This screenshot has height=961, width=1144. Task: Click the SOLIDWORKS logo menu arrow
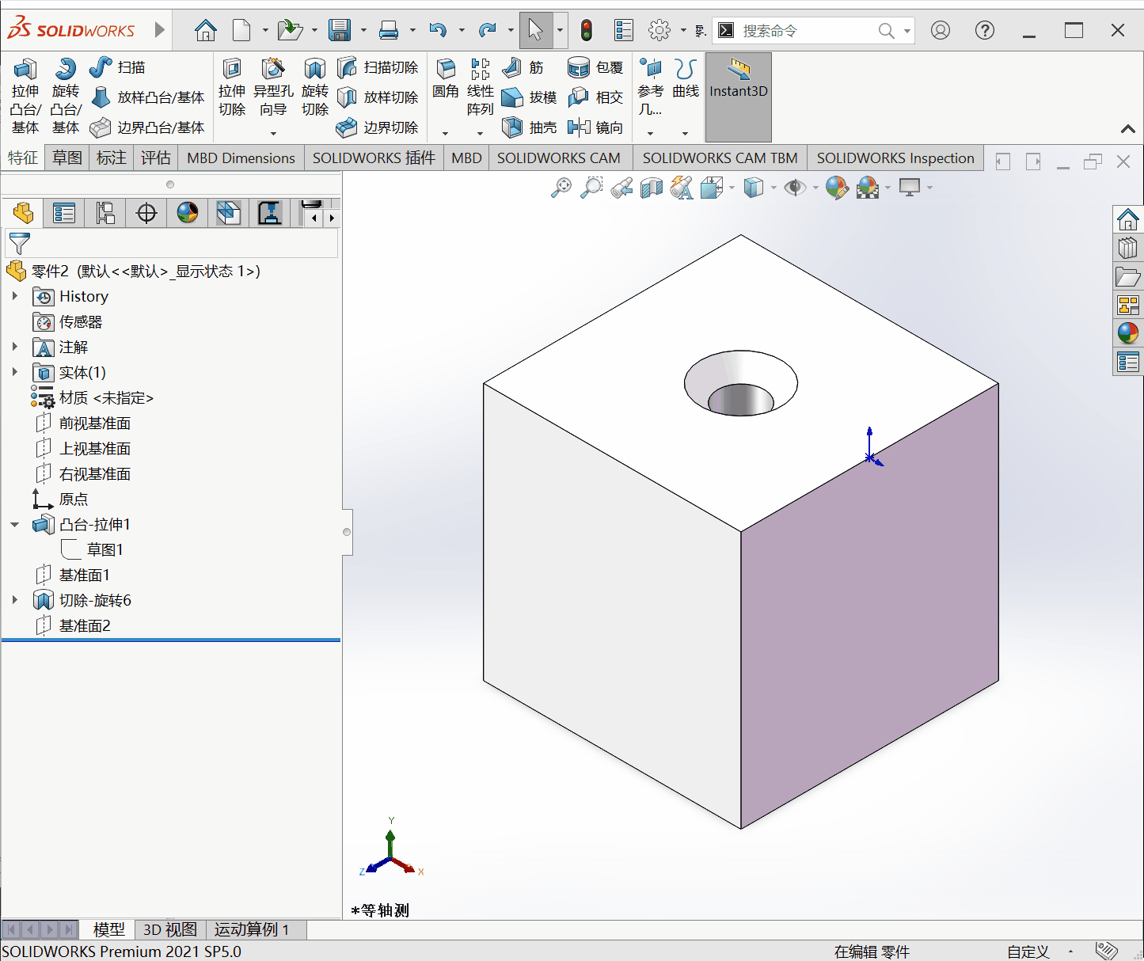pyautogui.click(x=160, y=30)
